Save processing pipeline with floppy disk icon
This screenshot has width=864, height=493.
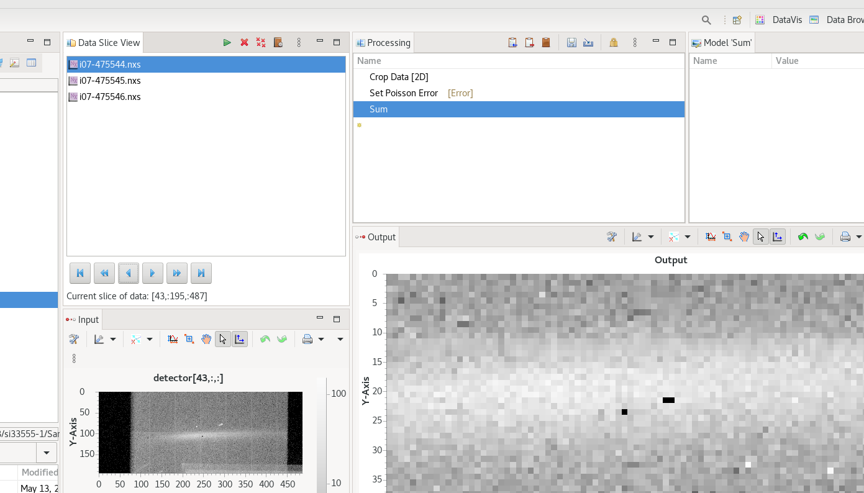point(571,43)
